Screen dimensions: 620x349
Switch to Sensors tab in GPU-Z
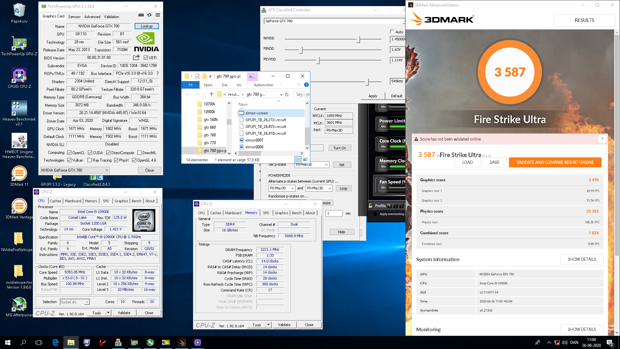[x=74, y=16]
